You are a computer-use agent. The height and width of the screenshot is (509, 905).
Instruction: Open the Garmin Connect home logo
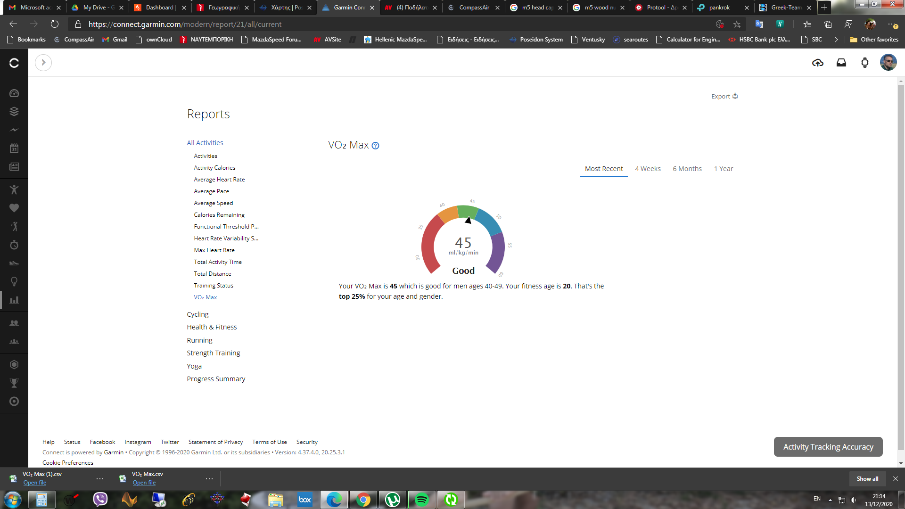14,63
